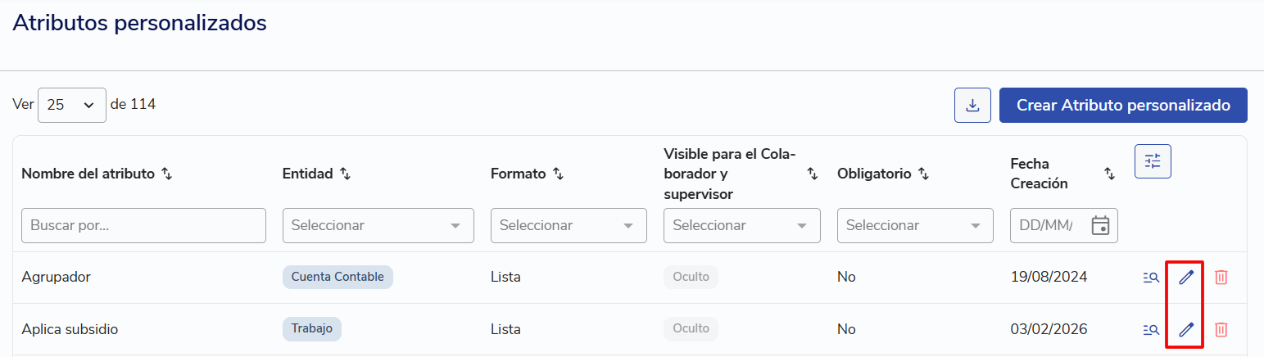Click the download export icon button
This screenshot has width=1264, height=357.
click(x=972, y=106)
